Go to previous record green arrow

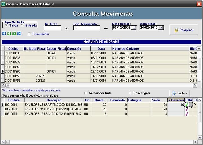click(x=9, y=34)
